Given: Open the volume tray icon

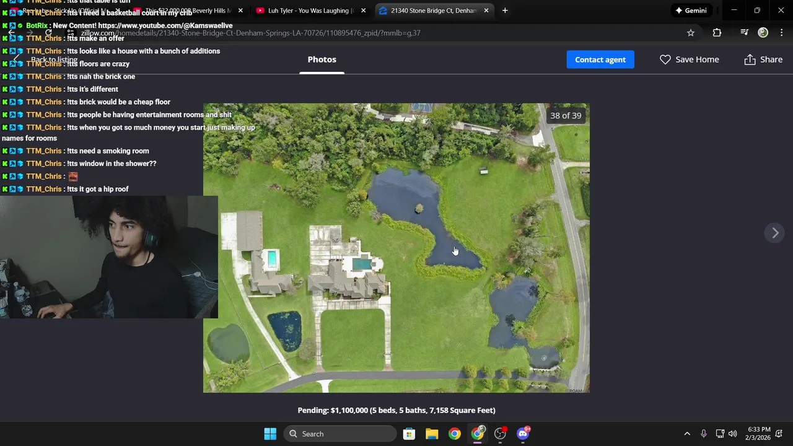Looking at the screenshot, I should point(733,434).
